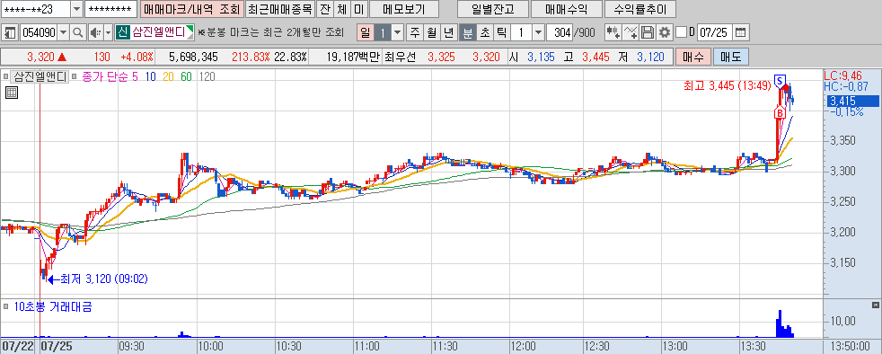Screen dimensions: 882x354
Task: Open the 매매수익 tab
Action: tap(567, 10)
